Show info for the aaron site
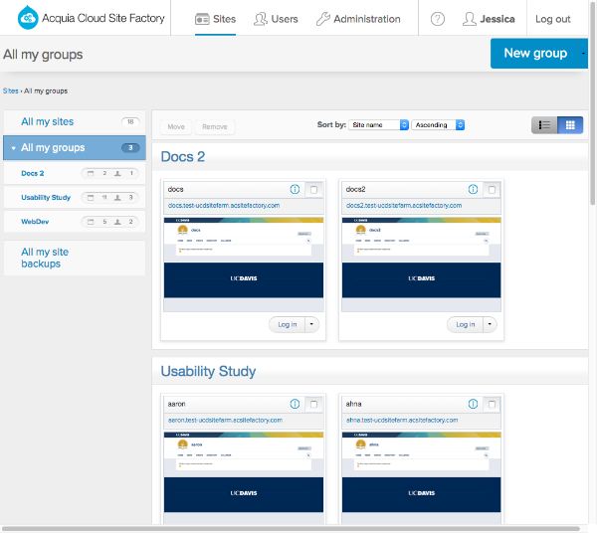Viewport: 597px width, 533px height. (295, 404)
